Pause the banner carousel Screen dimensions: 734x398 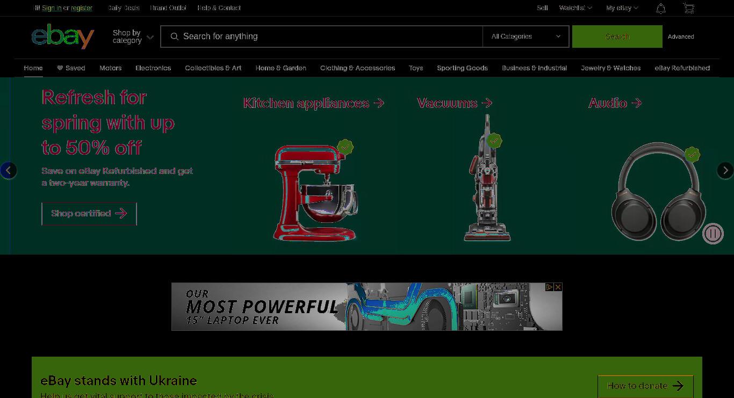pyautogui.click(x=713, y=234)
